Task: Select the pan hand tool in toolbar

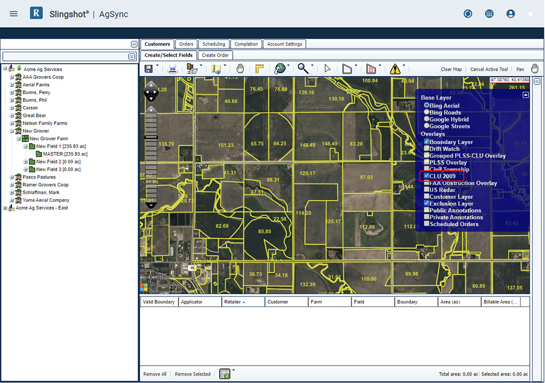Action: click(240, 69)
